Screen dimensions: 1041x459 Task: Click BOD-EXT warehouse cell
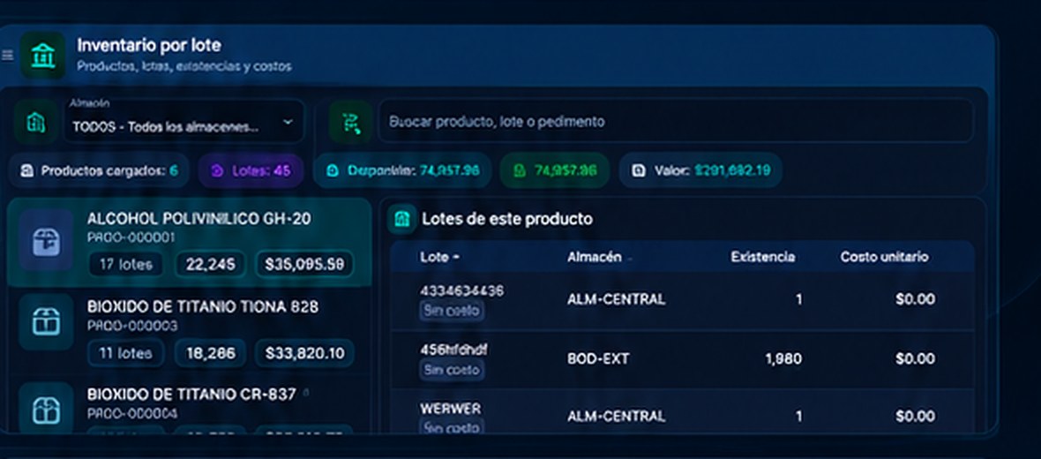[x=598, y=358]
